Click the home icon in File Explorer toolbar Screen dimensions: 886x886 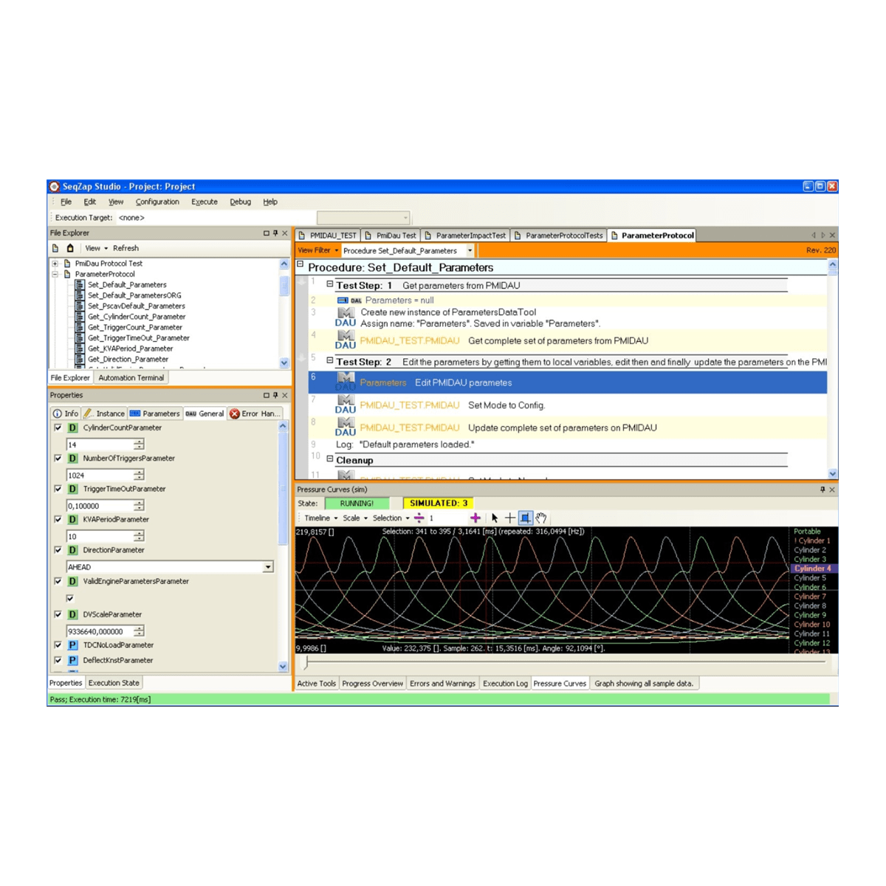tap(70, 249)
